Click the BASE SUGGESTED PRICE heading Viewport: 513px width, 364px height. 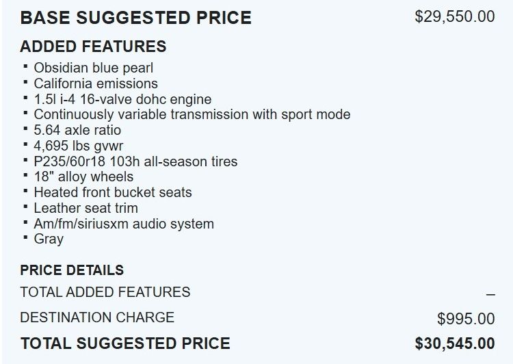tap(135, 18)
